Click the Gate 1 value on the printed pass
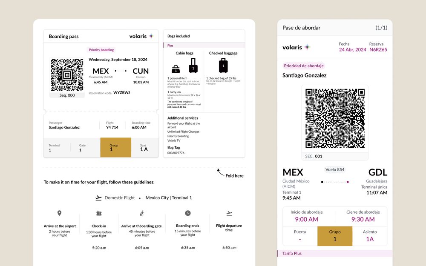Screen dimensions: 426x266 point(80,150)
